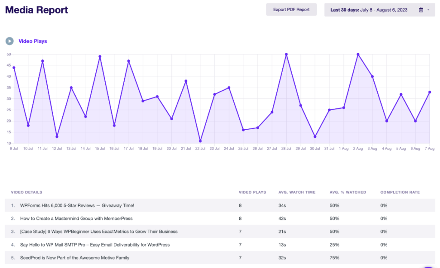Open the Video Plays chart title link
This screenshot has width=440, height=268.
pyautogui.click(x=33, y=41)
